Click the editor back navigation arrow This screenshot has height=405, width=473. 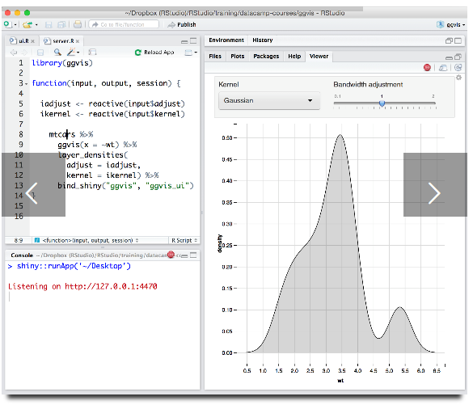pos(13,53)
